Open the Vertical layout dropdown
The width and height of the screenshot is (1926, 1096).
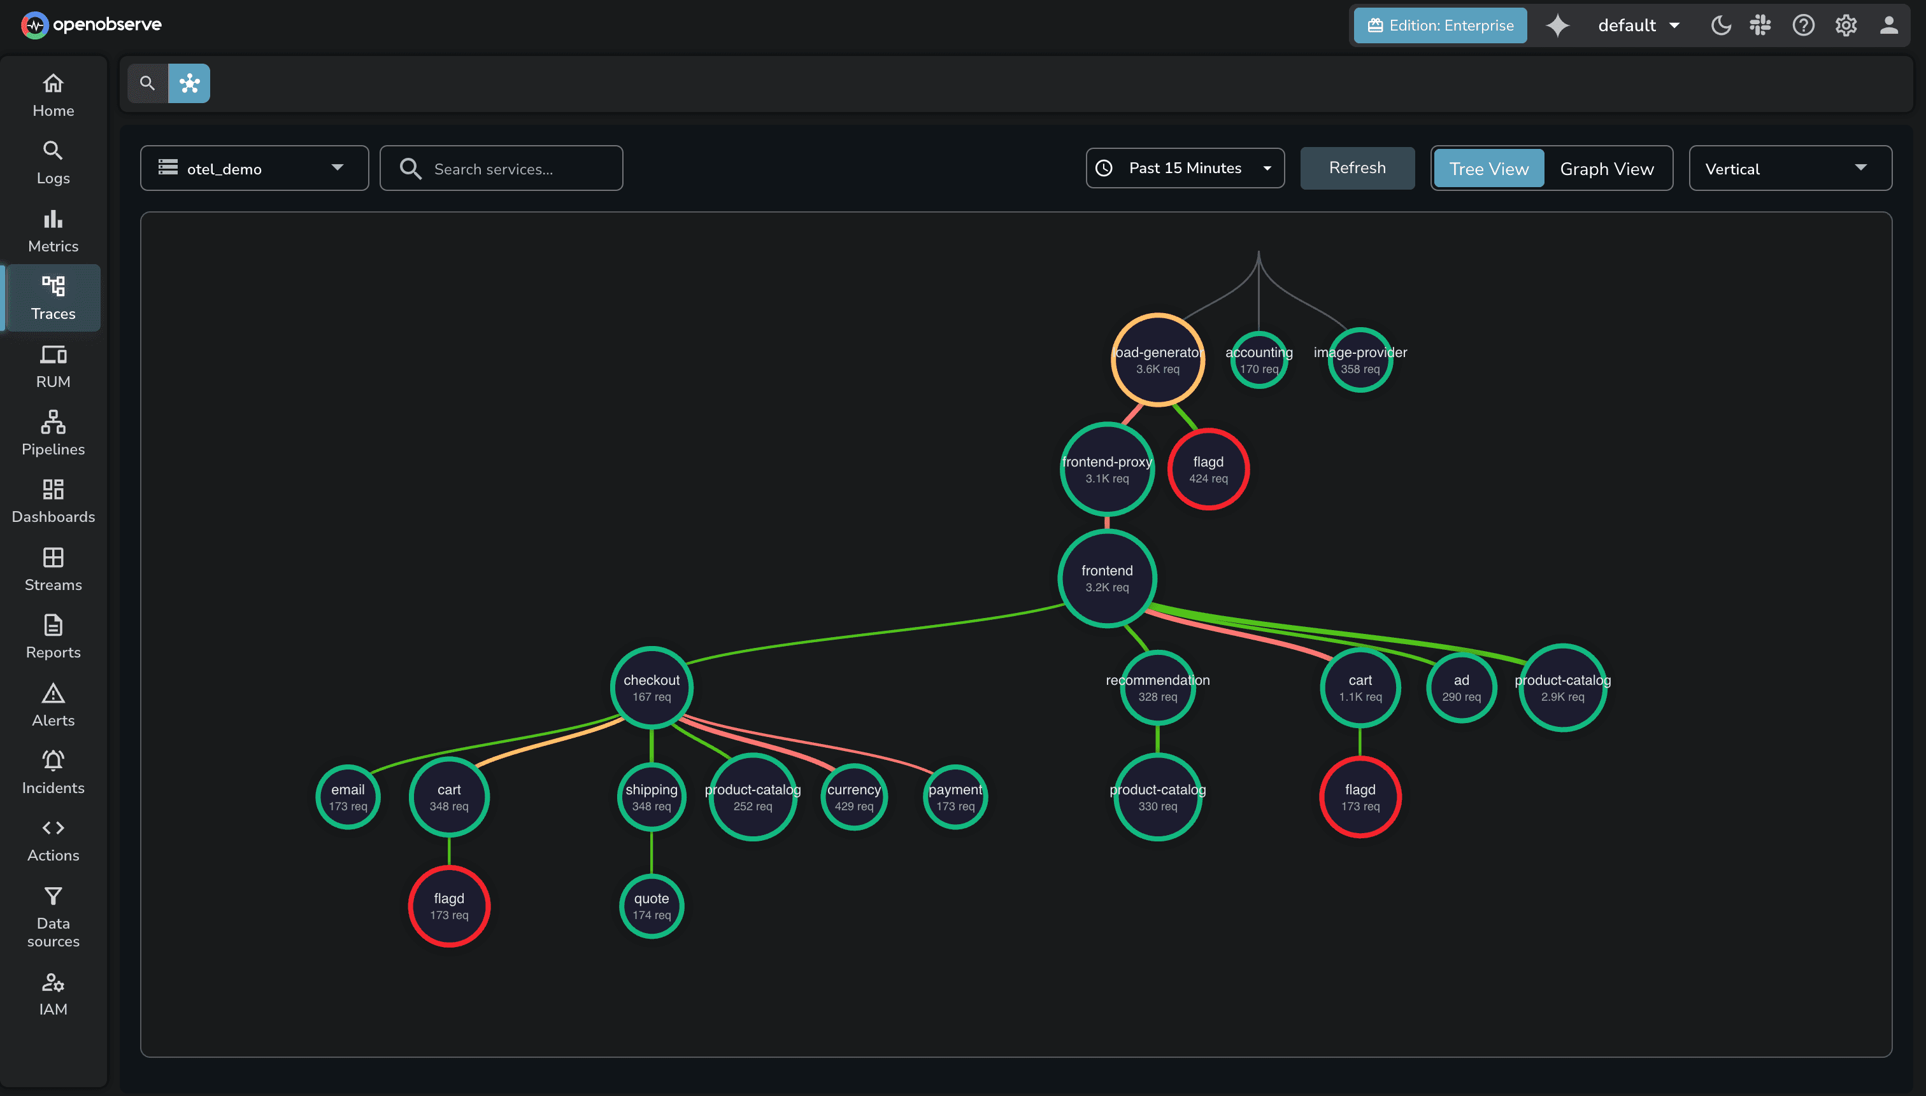click(1789, 168)
